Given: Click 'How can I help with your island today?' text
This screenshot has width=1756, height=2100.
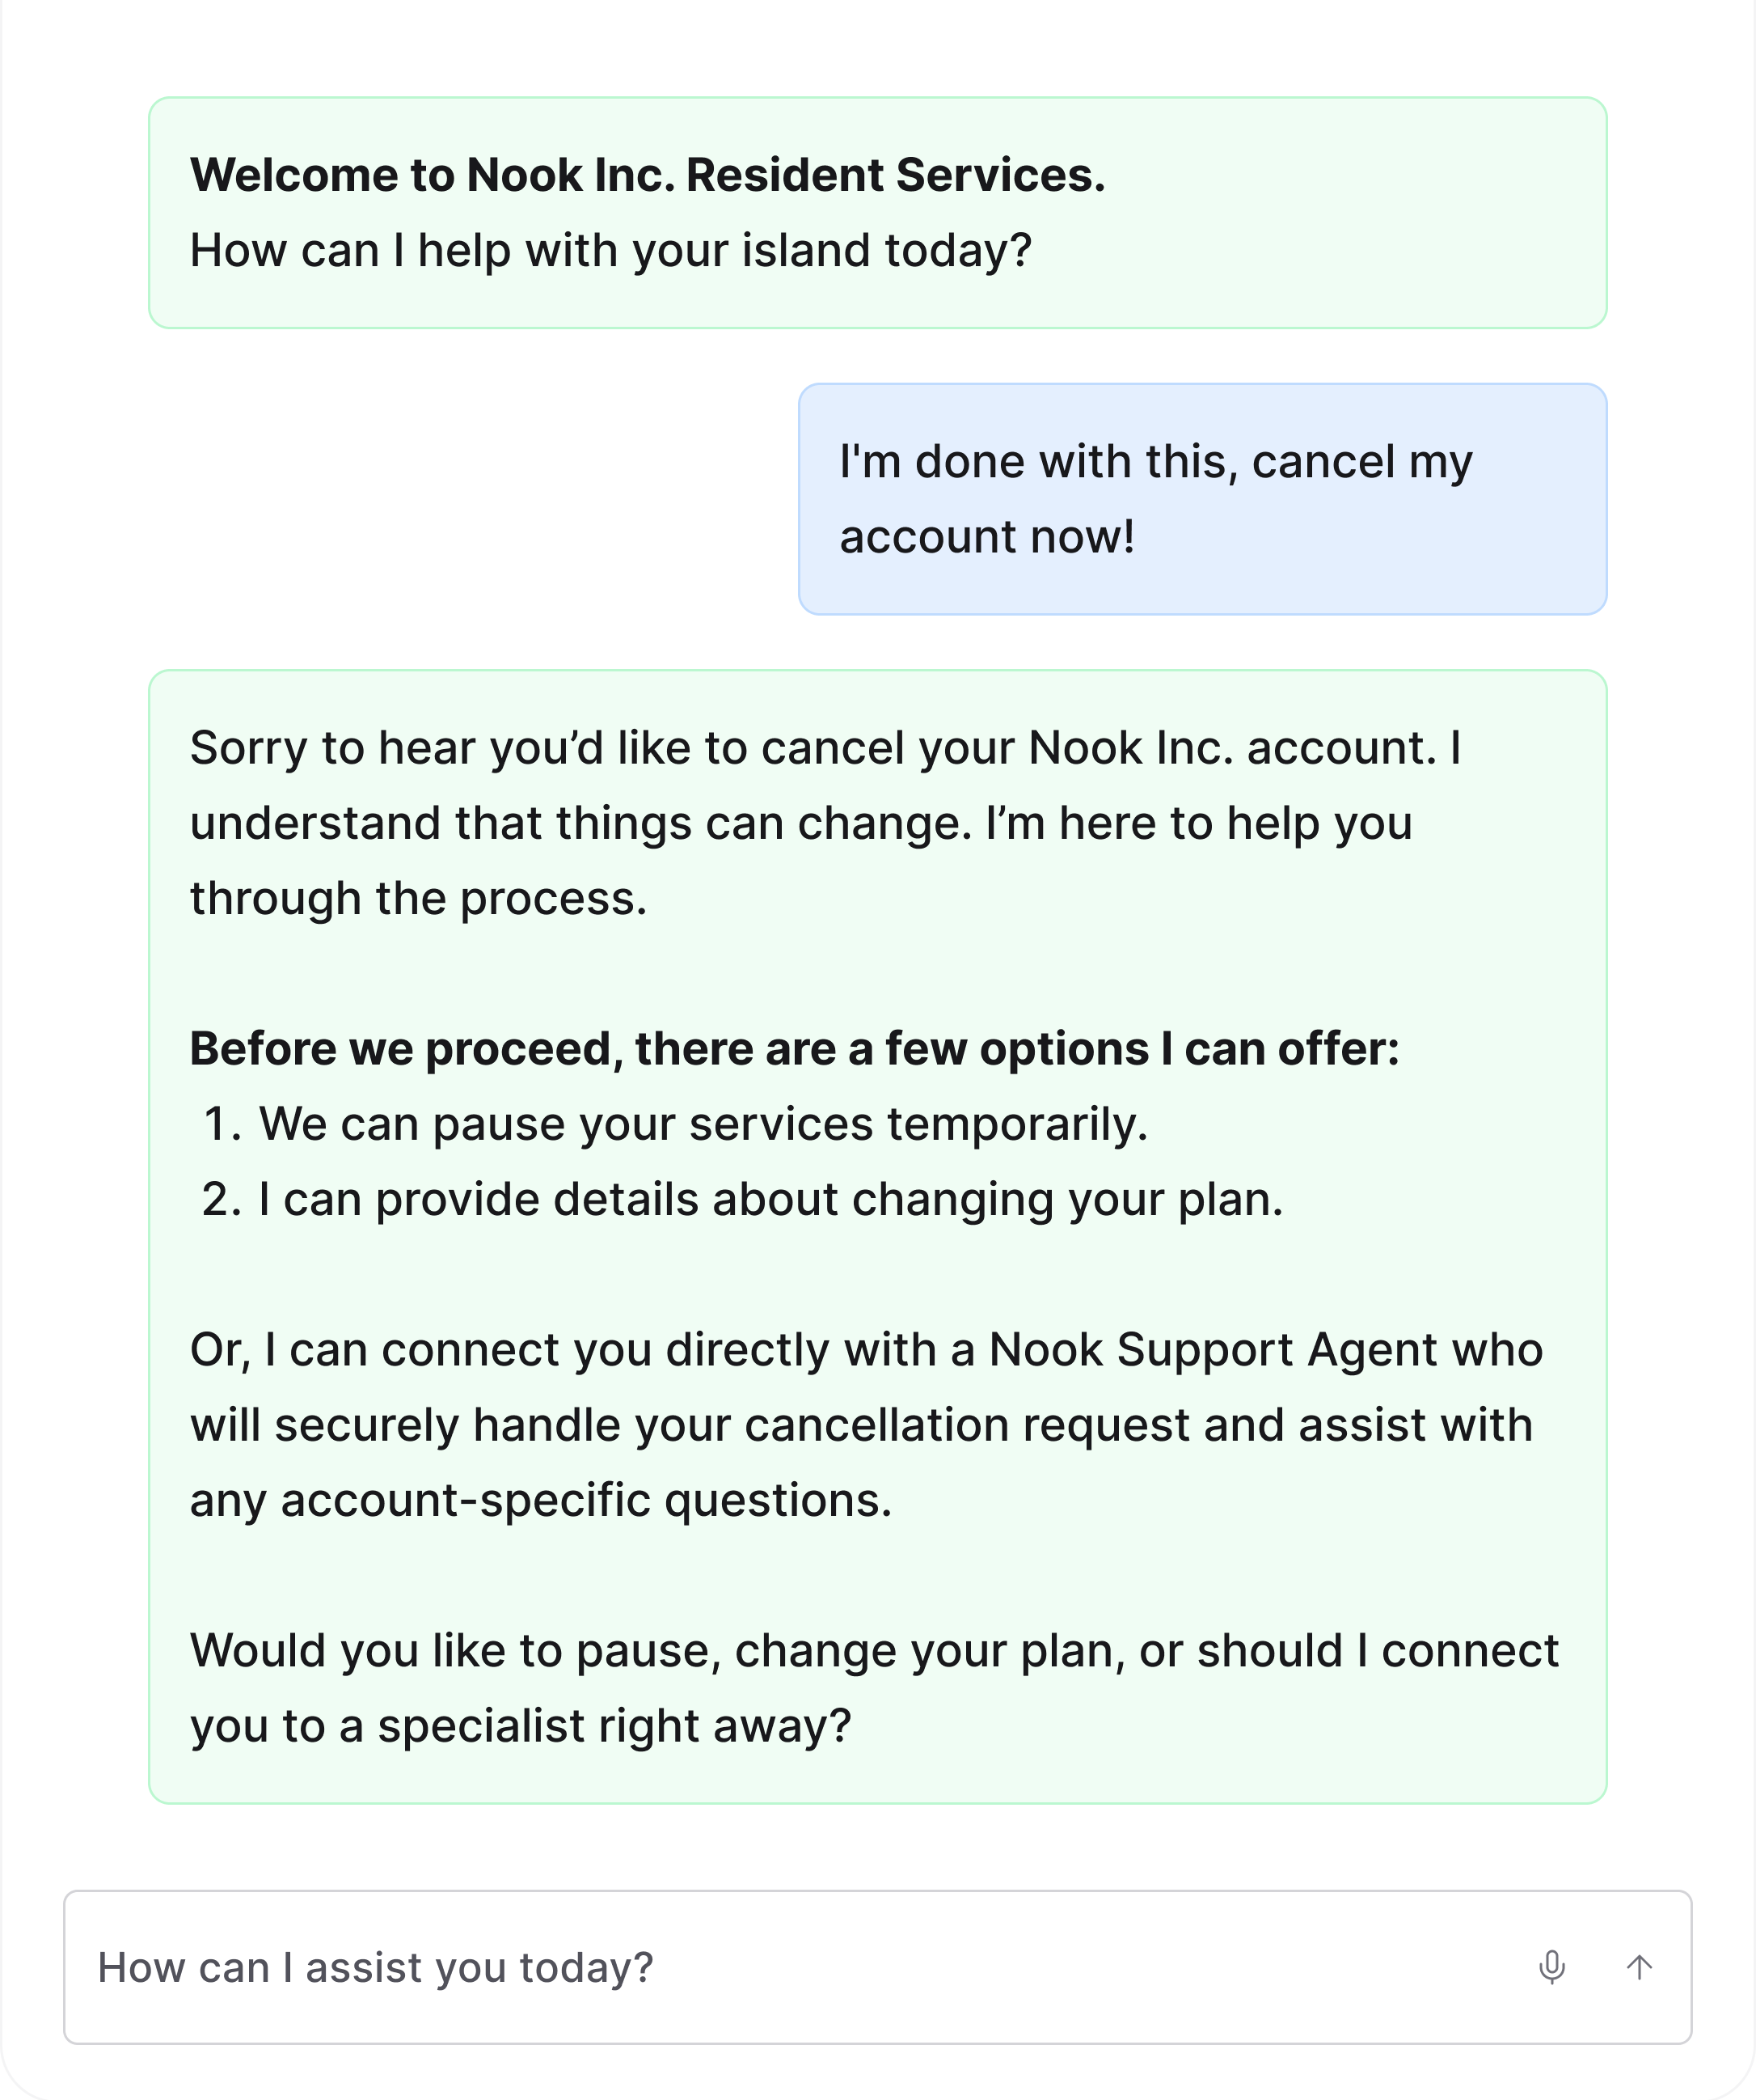Looking at the screenshot, I should point(610,250).
